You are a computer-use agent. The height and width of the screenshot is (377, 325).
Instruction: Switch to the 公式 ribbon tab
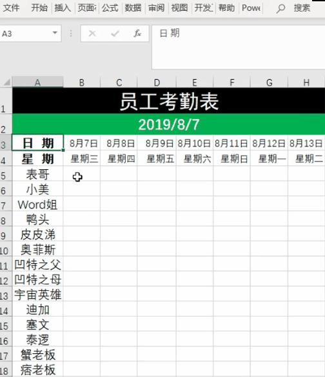tap(110, 8)
